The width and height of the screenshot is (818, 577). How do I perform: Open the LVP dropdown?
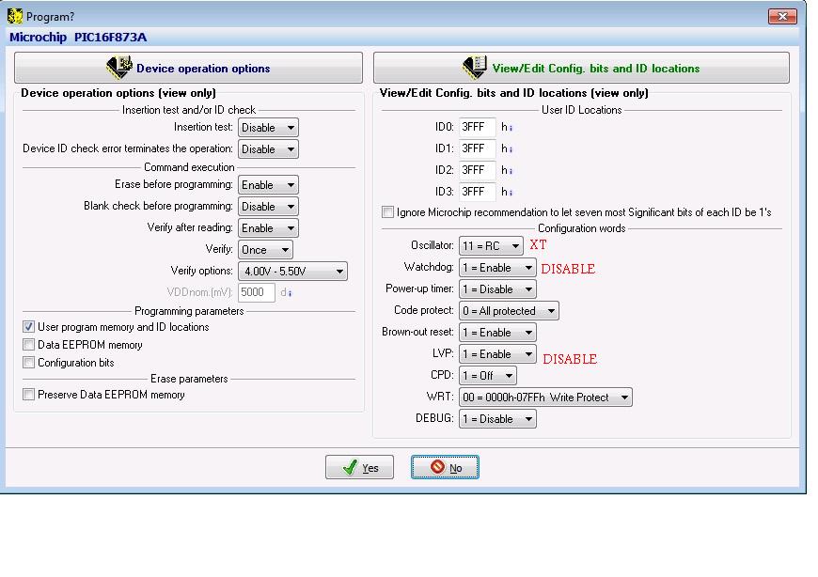tap(497, 354)
